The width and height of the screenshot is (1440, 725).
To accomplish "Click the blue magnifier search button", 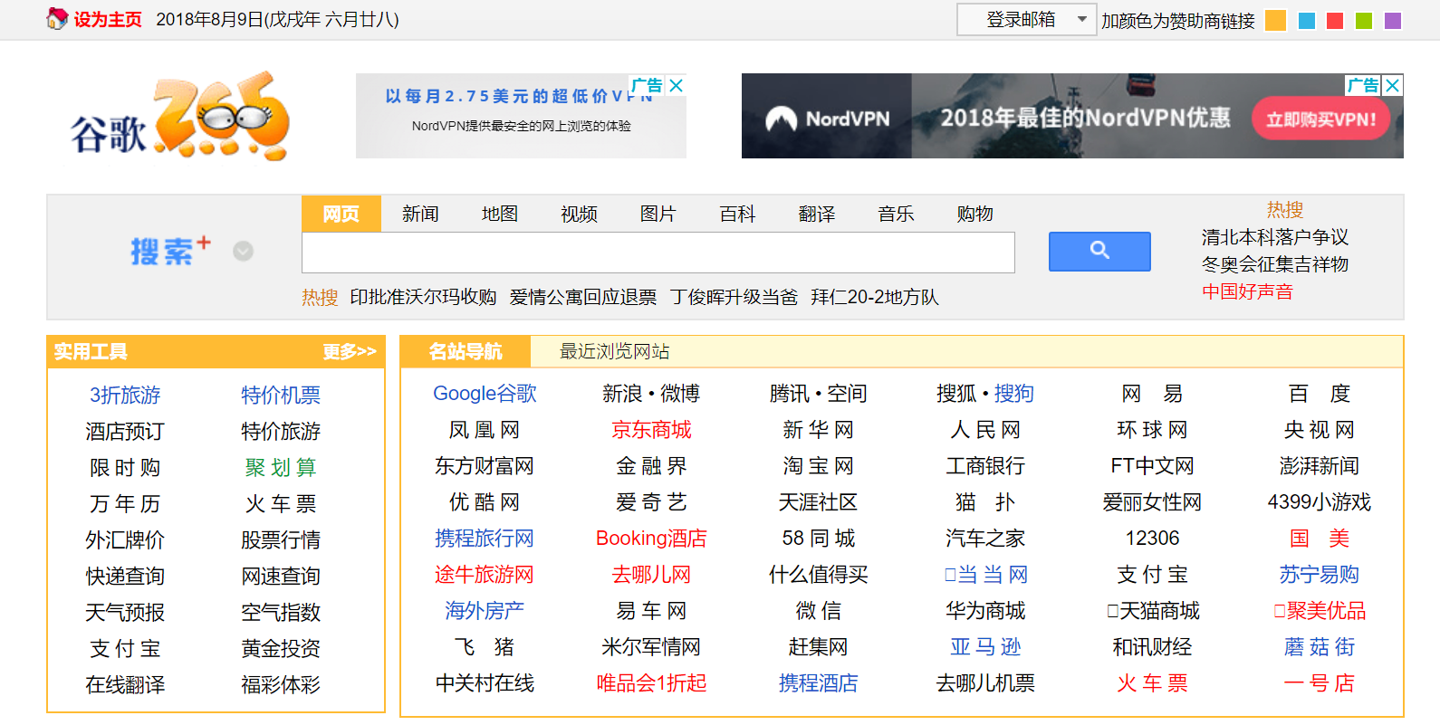I will click(1099, 252).
